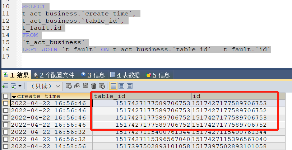This screenshot has width=292, height=150.
Task: Toggle the select-all checkbox in header row
Action: pos(6,96)
